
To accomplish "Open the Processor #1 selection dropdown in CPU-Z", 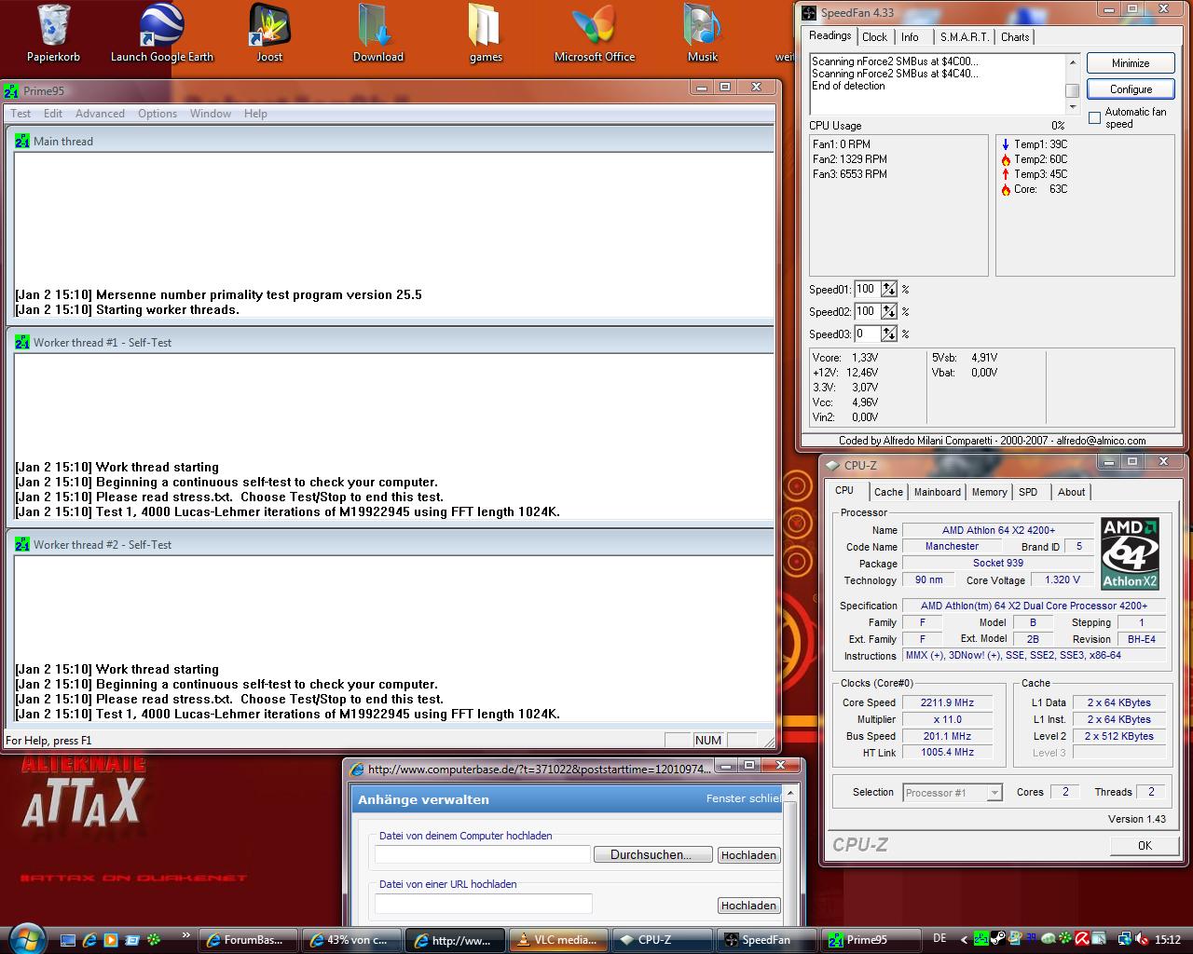I will pyautogui.click(x=994, y=793).
